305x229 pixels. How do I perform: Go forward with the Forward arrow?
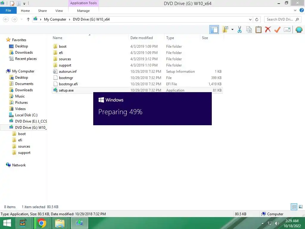[x=14, y=19]
